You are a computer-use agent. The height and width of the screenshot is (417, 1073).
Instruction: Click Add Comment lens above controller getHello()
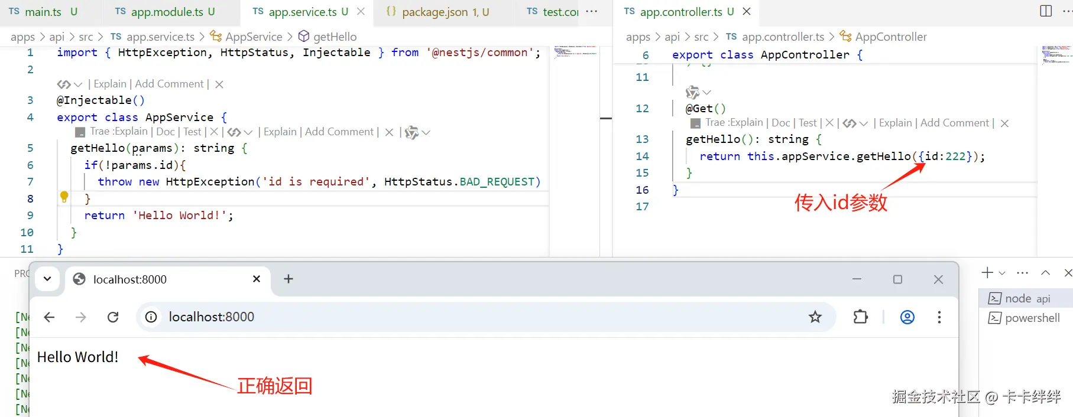[955, 123]
